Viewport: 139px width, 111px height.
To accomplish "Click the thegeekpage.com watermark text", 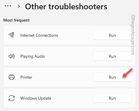I will [133, 35].
